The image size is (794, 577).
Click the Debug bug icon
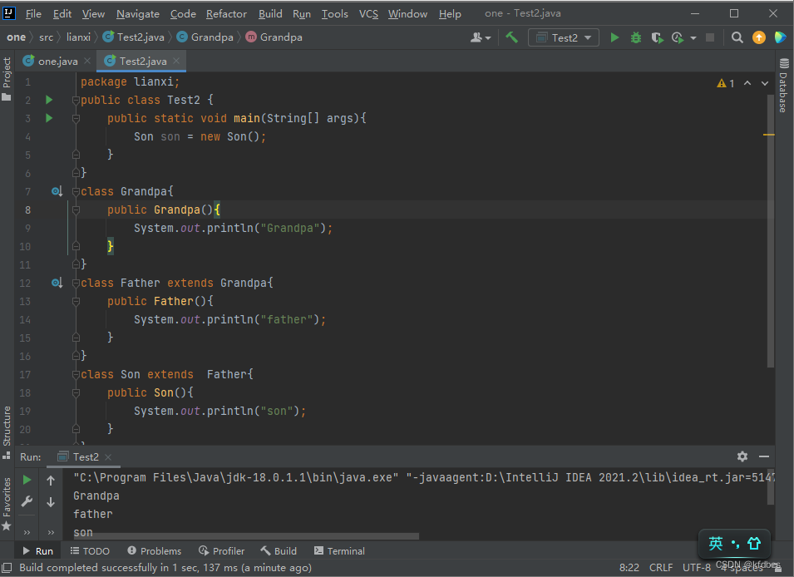pos(636,37)
